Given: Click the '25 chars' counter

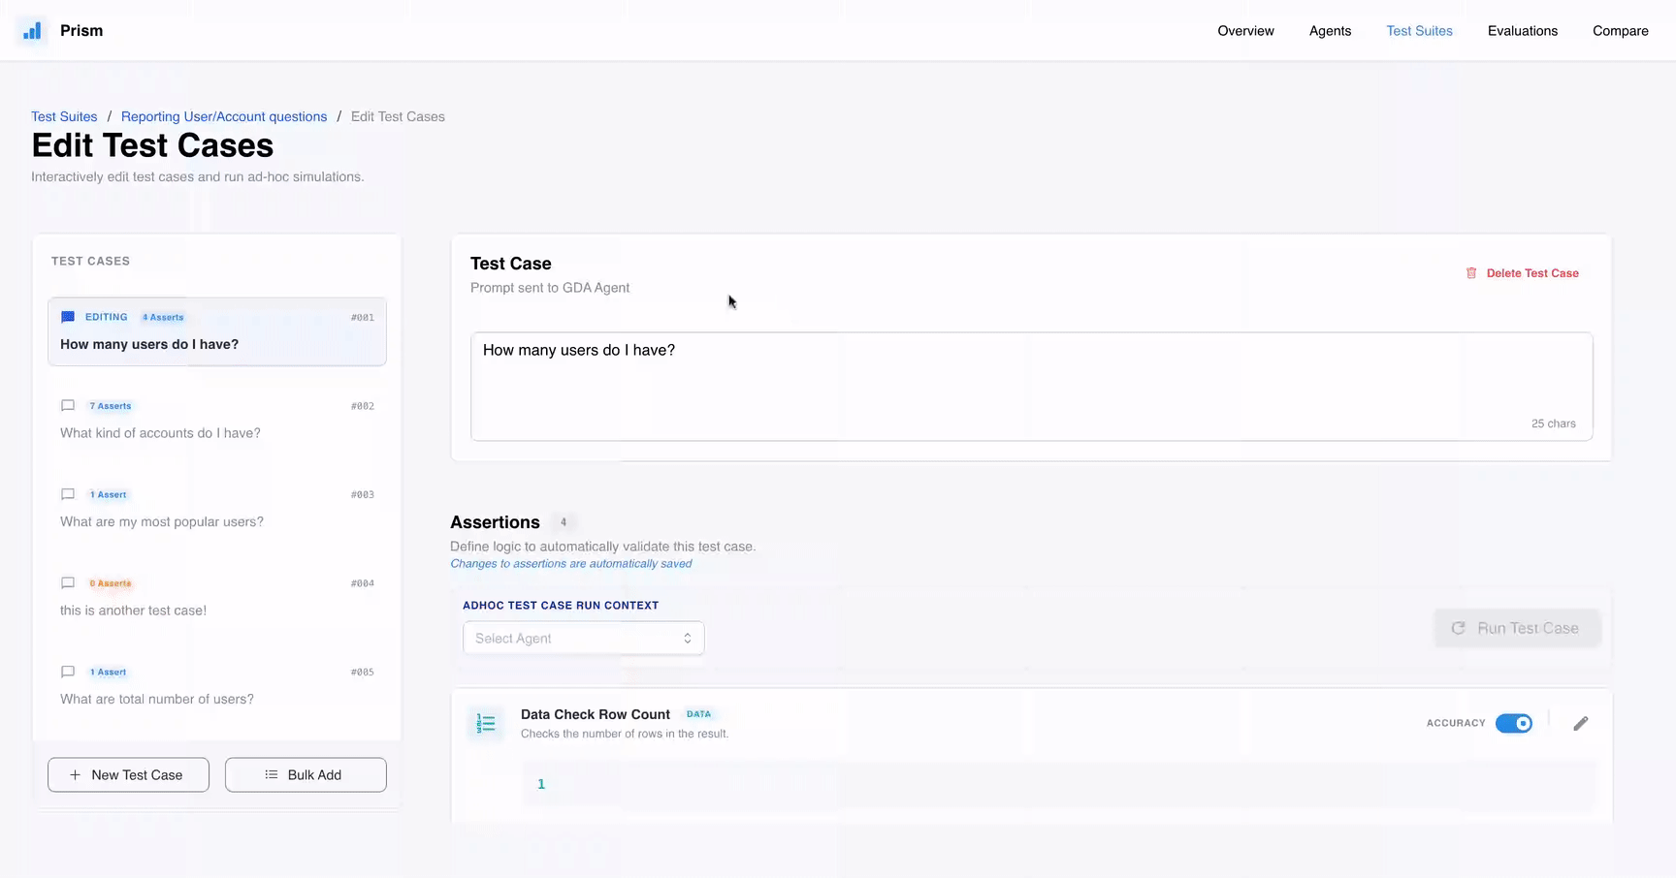Looking at the screenshot, I should tap(1554, 423).
